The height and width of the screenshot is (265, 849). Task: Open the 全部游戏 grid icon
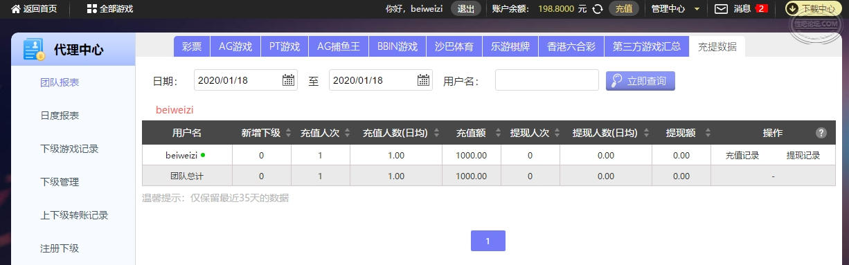click(91, 9)
